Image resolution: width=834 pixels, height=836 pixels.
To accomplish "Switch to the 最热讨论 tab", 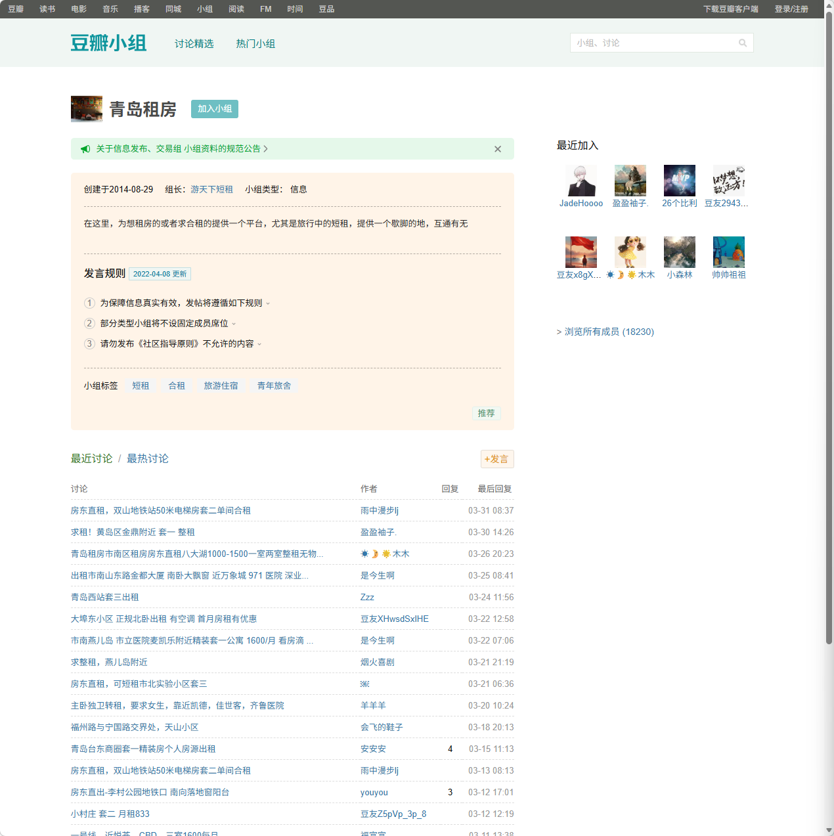I will point(148,458).
